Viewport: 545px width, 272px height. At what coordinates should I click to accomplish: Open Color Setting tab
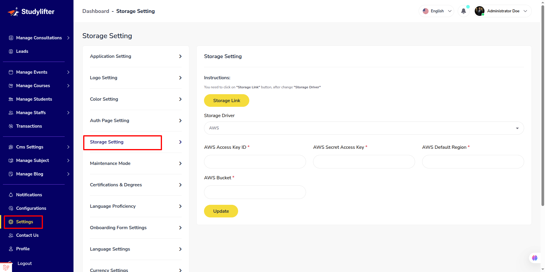pyautogui.click(x=136, y=99)
